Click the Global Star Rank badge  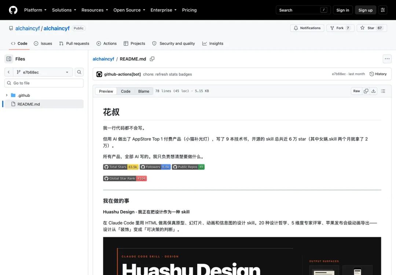point(125,179)
